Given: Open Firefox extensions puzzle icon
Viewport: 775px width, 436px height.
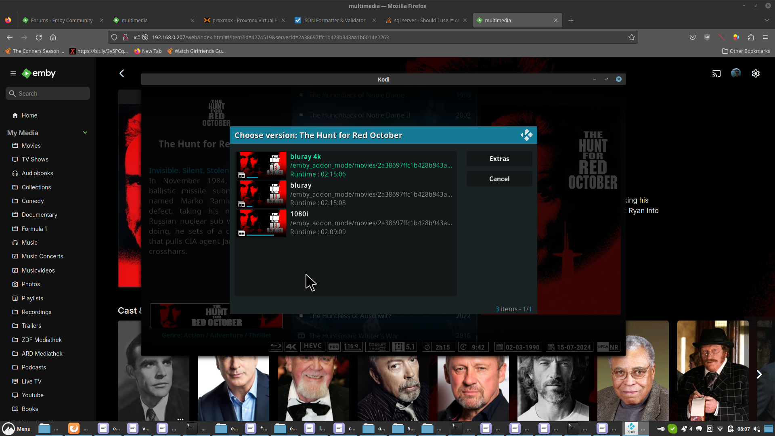Looking at the screenshot, I should [x=751, y=37].
